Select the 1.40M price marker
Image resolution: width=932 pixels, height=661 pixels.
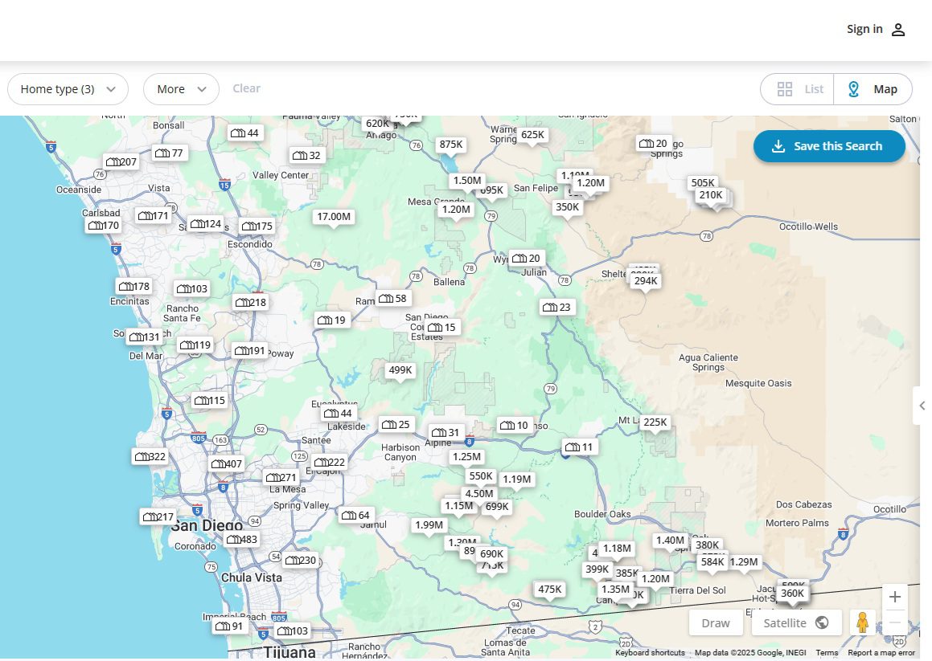pyautogui.click(x=670, y=541)
